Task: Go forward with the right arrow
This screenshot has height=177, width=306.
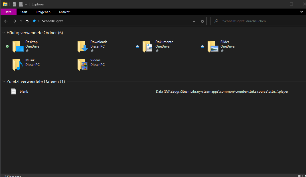Action: (15, 21)
